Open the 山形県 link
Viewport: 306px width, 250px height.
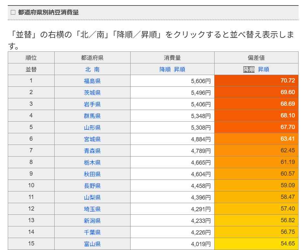[92, 127]
